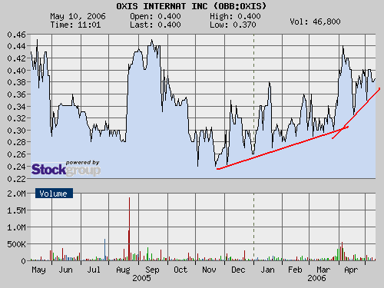Screen dimensions: 384x288
Task: Click the 2.0M volume axis label
Action: point(17,194)
